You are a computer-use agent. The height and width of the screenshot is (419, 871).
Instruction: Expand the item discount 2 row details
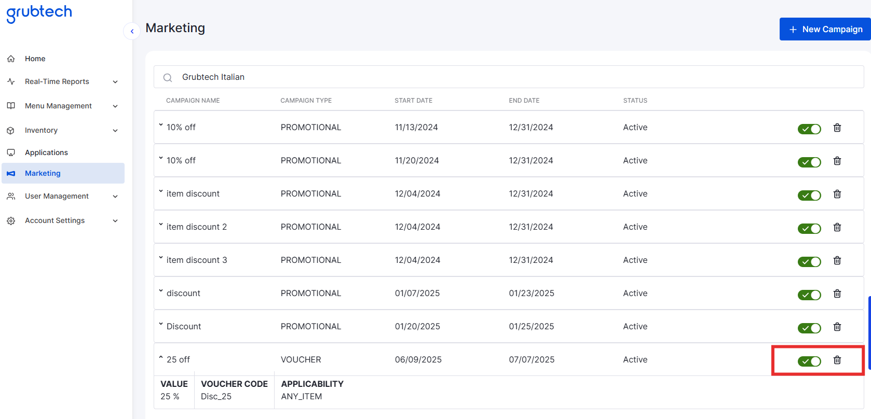(161, 225)
